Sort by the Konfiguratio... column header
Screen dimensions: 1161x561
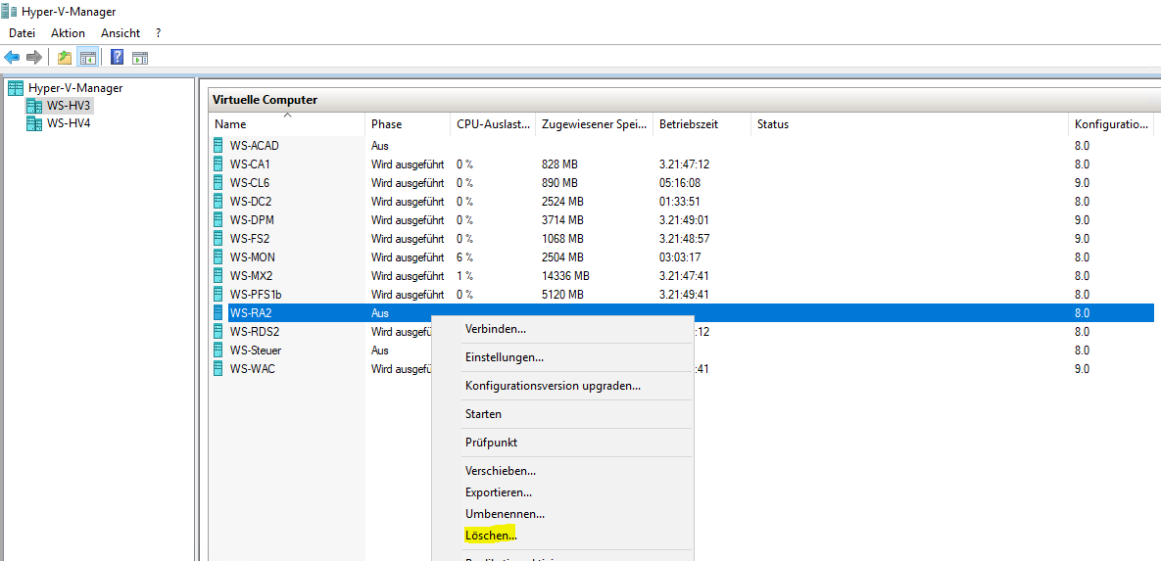(x=1111, y=124)
